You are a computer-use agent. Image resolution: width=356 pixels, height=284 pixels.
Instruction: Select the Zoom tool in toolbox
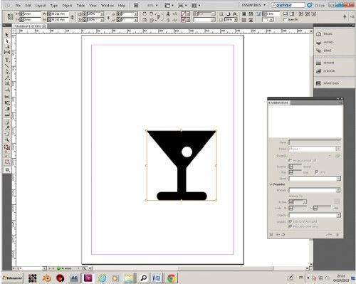coord(7,140)
